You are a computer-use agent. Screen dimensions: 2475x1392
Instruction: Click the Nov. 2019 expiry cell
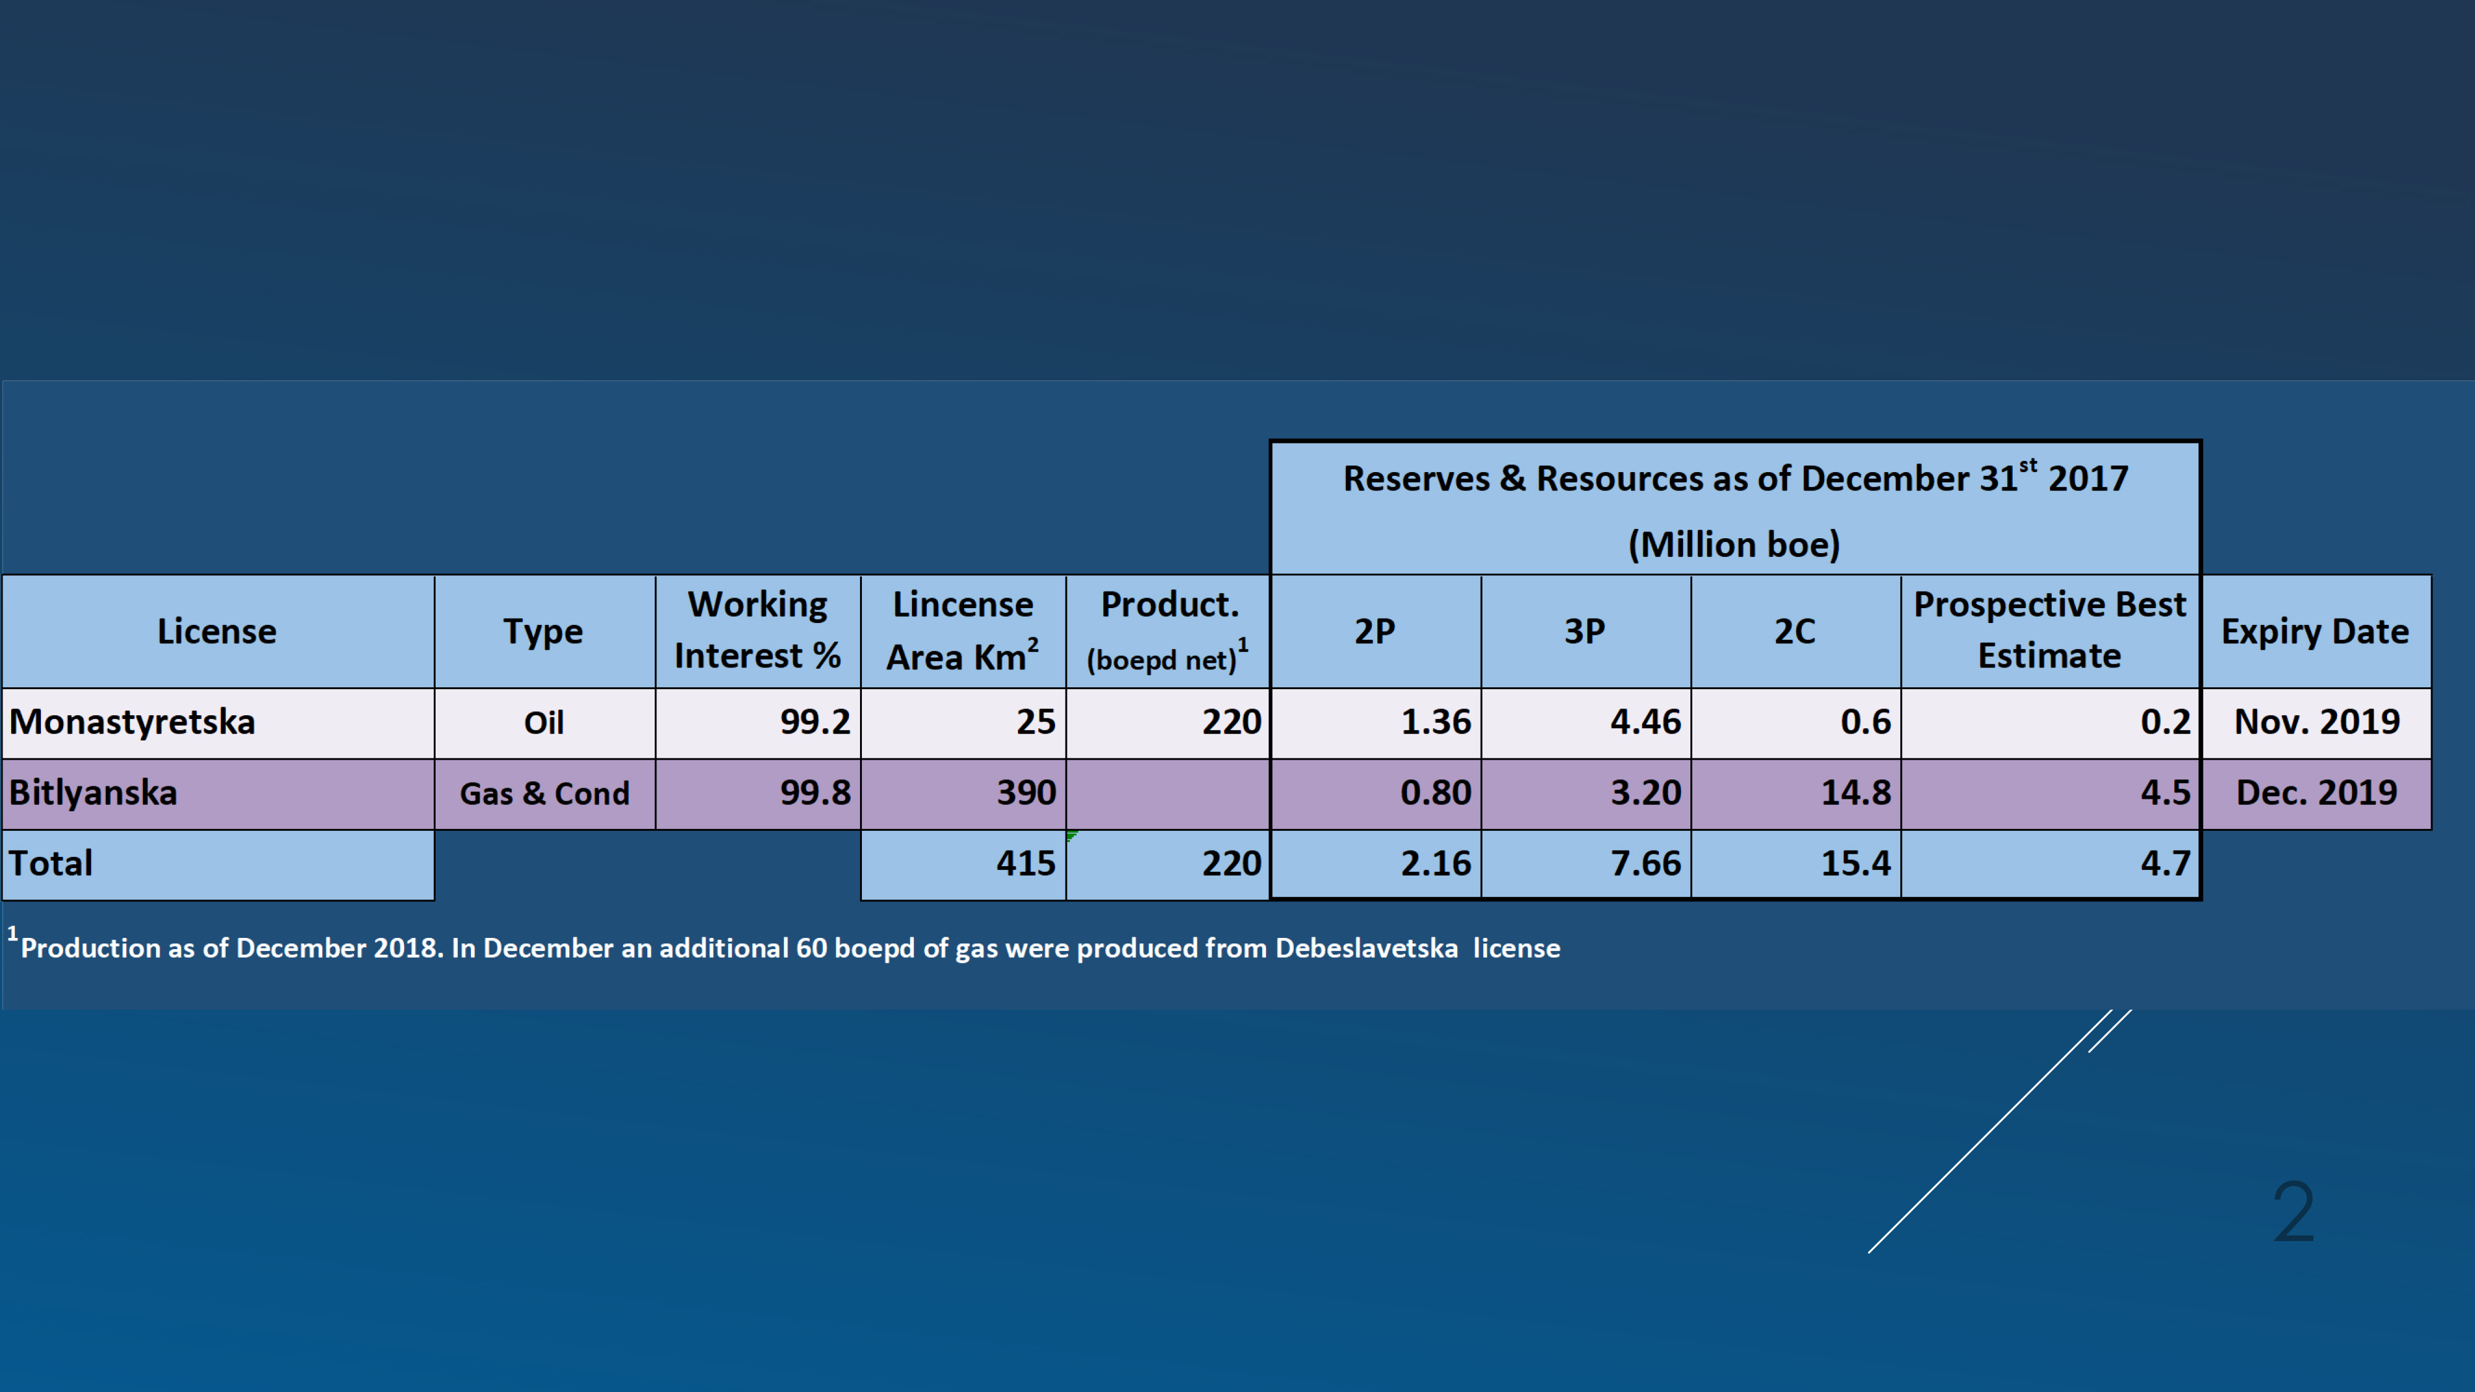(2317, 721)
